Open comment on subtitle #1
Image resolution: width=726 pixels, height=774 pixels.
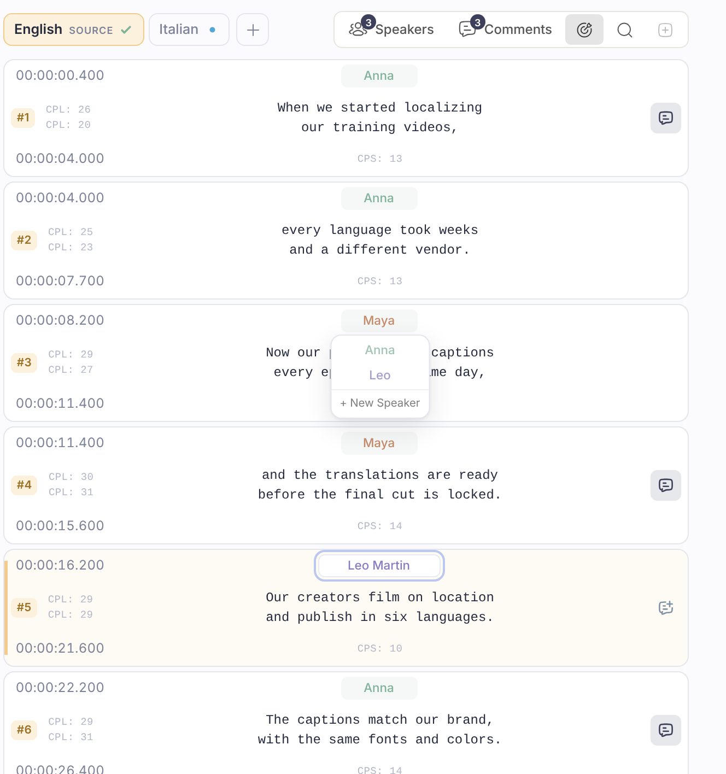point(666,118)
